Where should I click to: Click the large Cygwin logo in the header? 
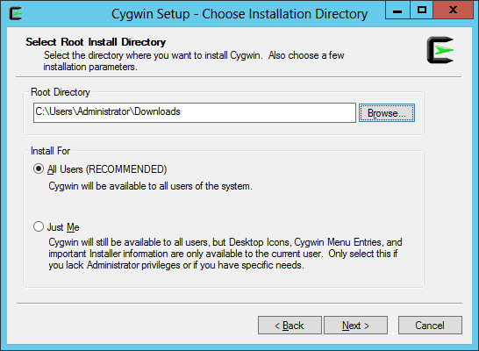pyautogui.click(x=440, y=50)
